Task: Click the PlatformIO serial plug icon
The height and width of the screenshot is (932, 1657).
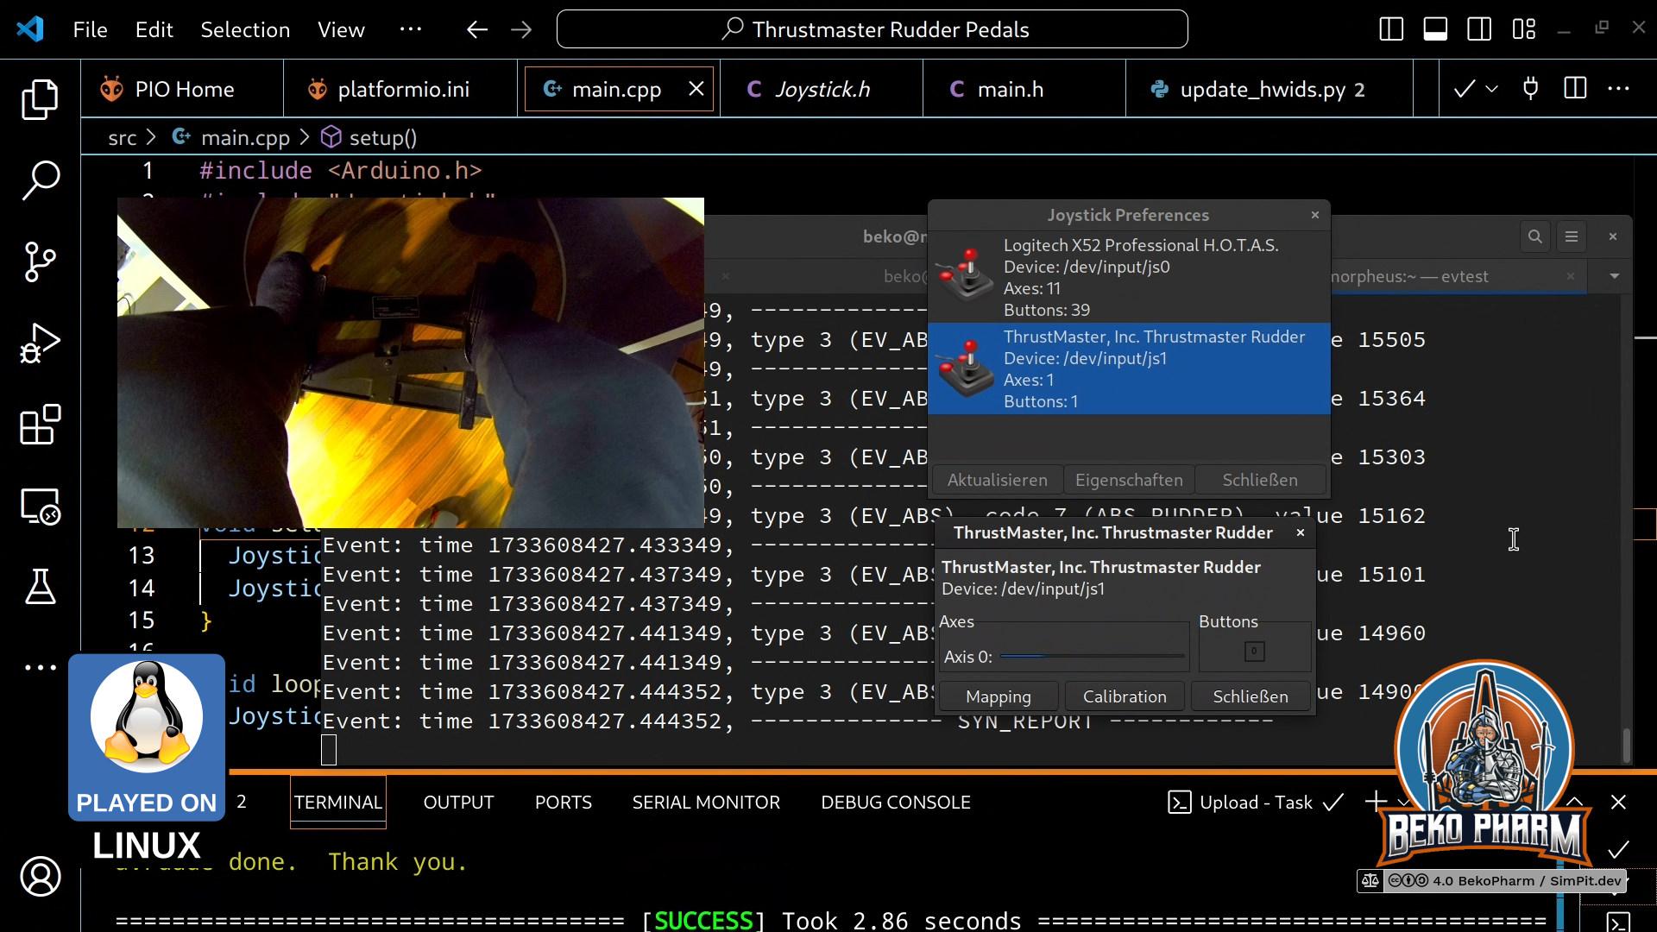Action: point(1531,89)
